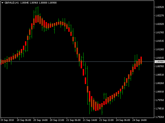
Task: Click the 21 Sep 14:00 time label
Action: coord(90,120)
